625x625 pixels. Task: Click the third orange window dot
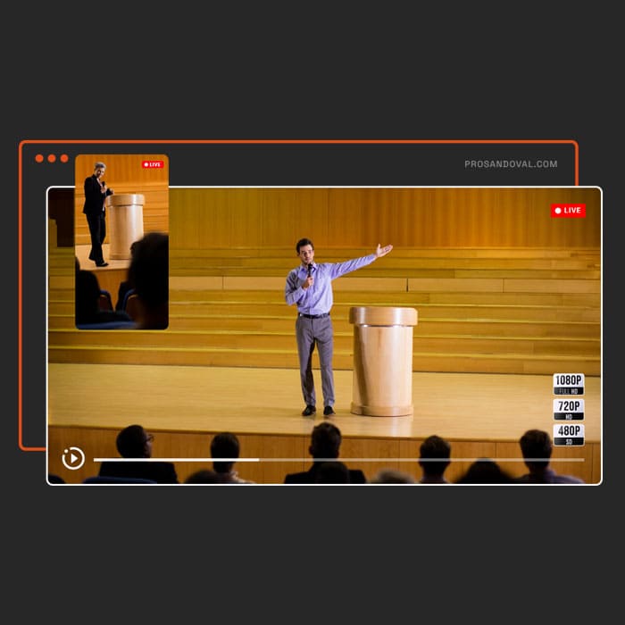[64, 158]
